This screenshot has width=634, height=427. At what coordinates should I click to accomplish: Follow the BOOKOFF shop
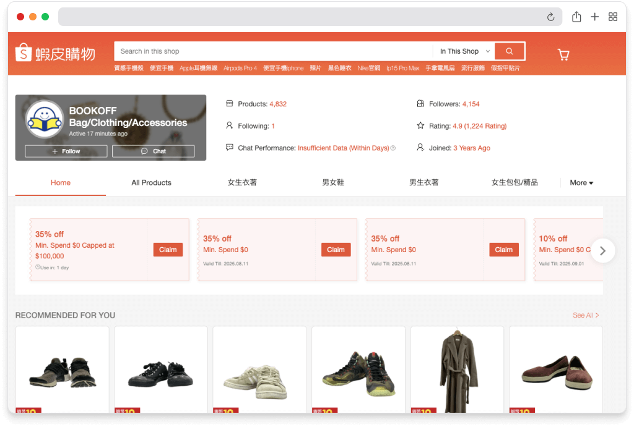click(66, 151)
